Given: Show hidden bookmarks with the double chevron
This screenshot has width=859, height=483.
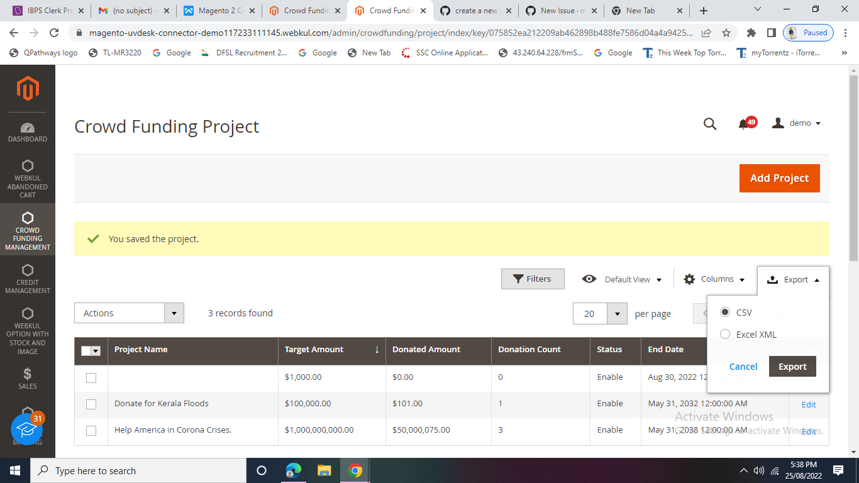Looking at the screenshot, I should pos(844,53).
